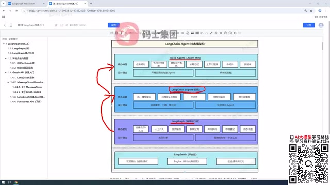The height and width of the screenshot is (185, 330).
Task: Toggle italic with the I icon
Action: (121, 33)
